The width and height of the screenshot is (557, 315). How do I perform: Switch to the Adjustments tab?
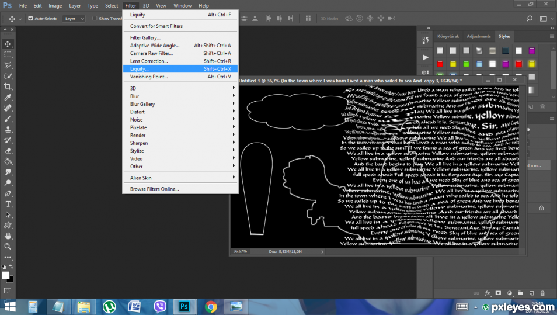pyautogui.click(x=479, y=36)
